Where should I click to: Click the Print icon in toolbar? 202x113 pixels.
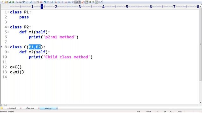coord(20,2)
